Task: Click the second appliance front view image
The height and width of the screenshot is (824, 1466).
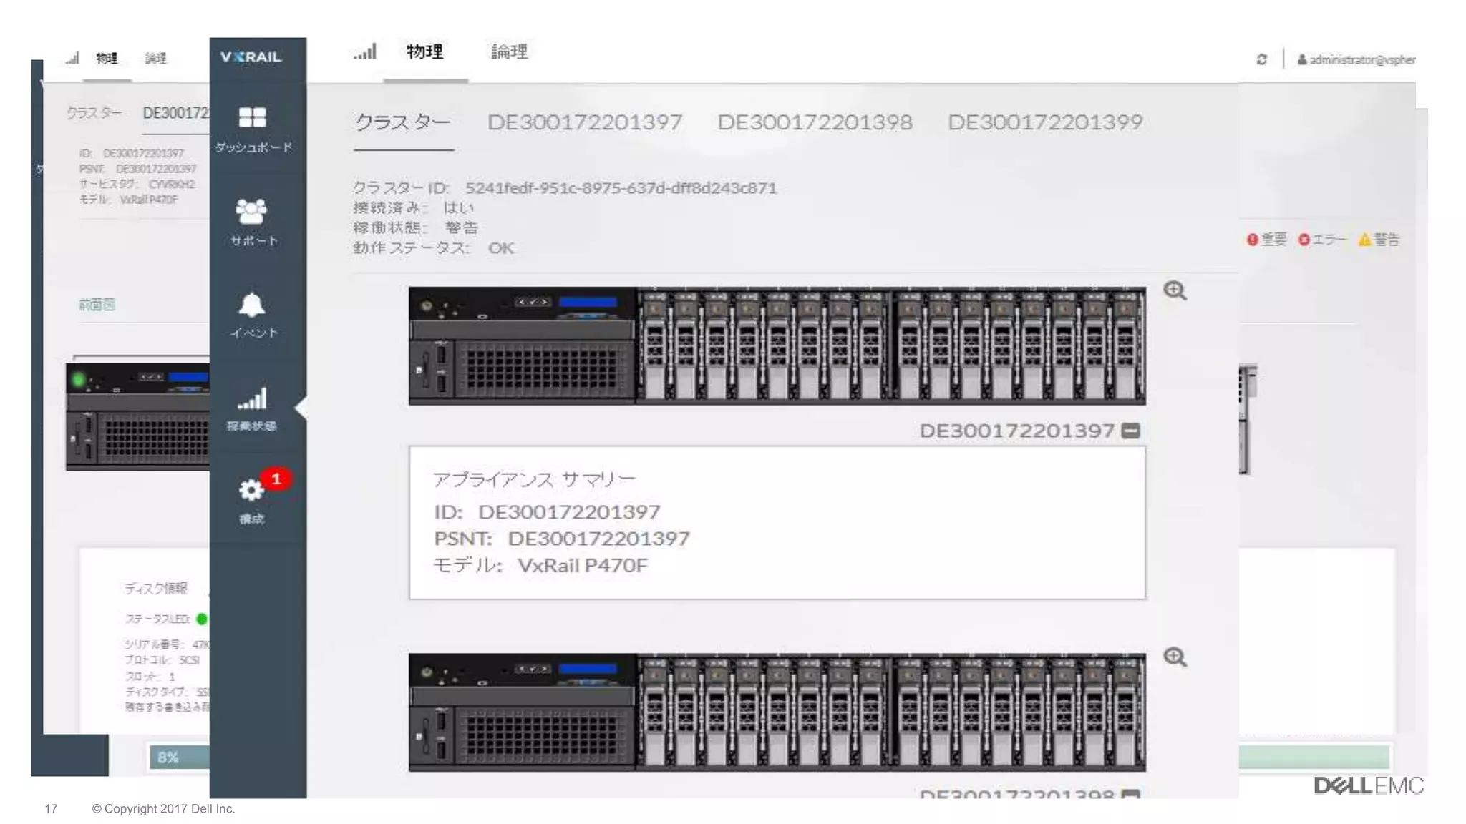Action: (x=777, y=712)
